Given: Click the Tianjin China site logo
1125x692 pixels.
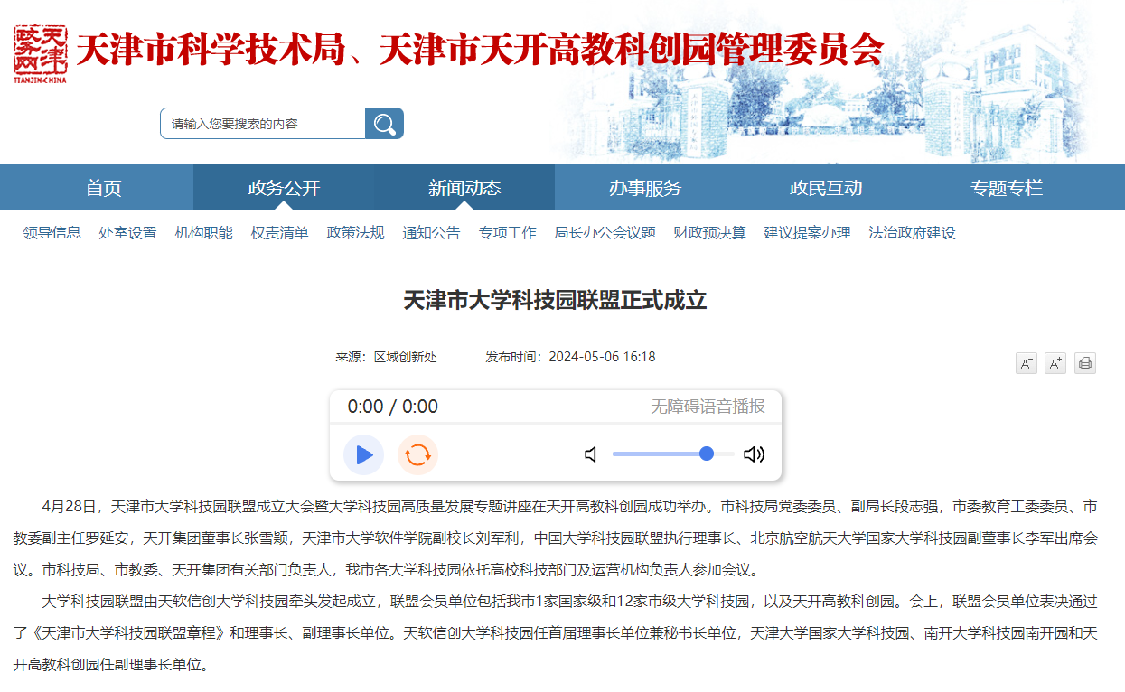Looking at the screenshot, I should point(41,54).
